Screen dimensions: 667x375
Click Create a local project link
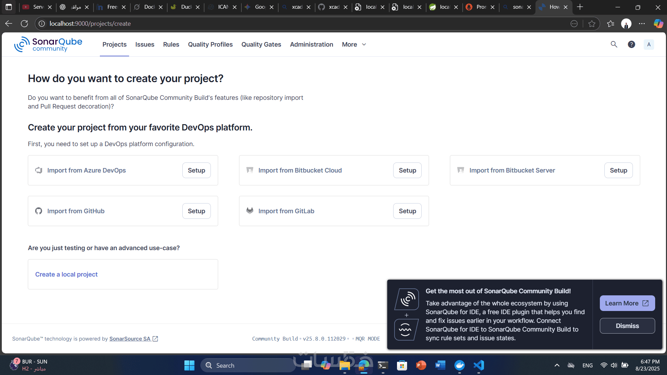(x=66, y=274)
